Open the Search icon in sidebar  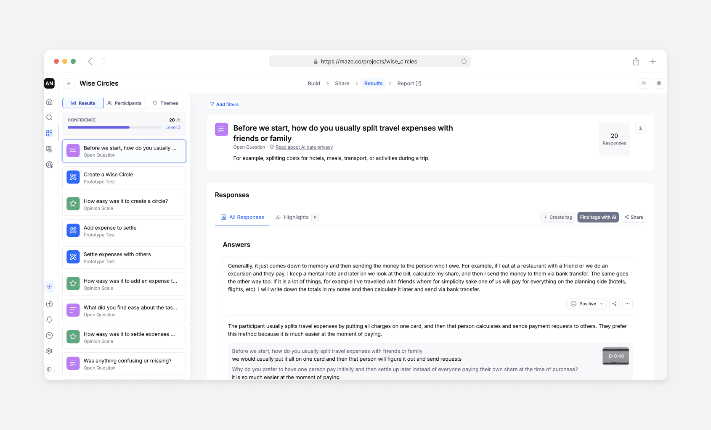[49, 118]
